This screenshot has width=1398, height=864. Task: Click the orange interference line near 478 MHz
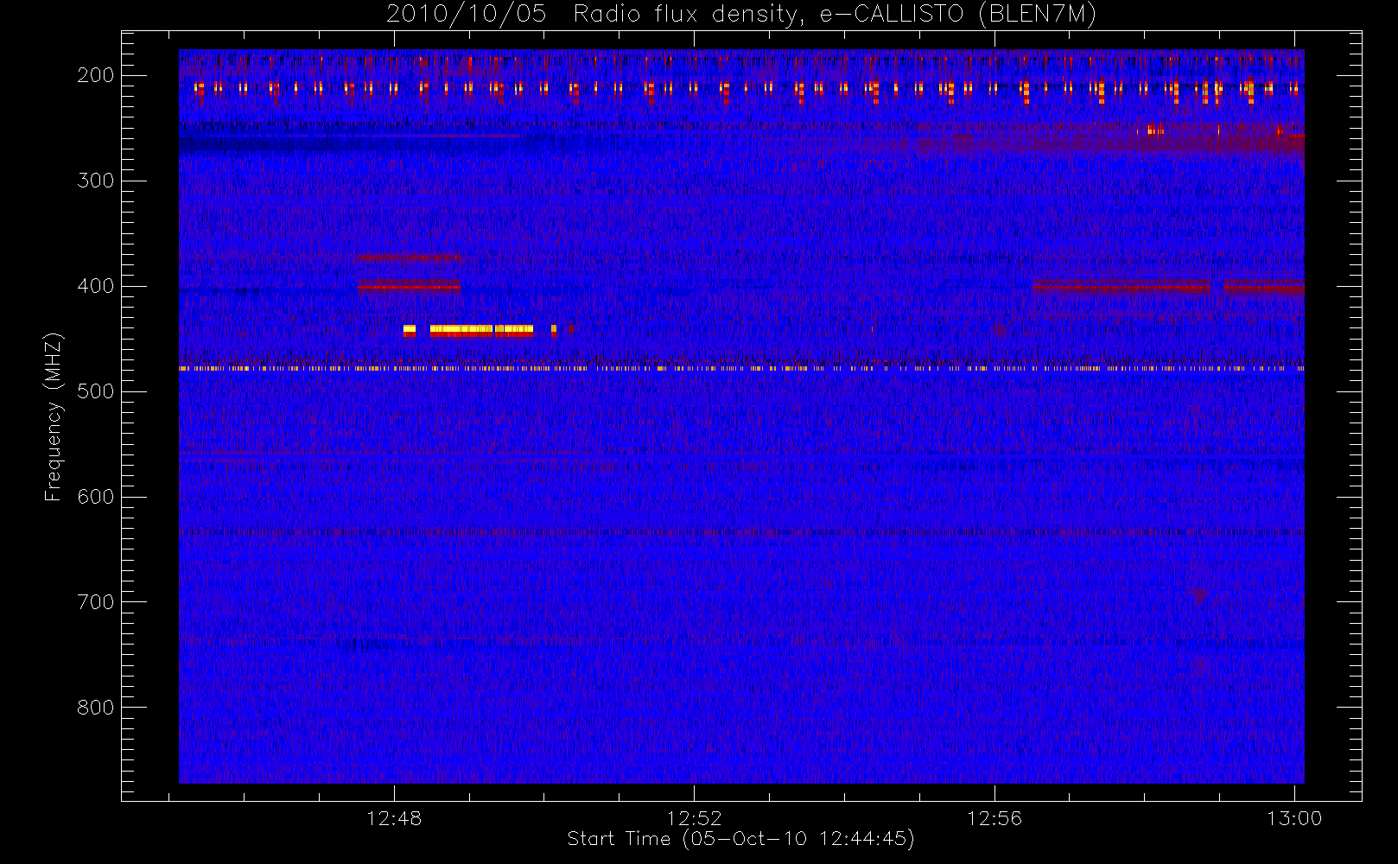pos(741,368)
